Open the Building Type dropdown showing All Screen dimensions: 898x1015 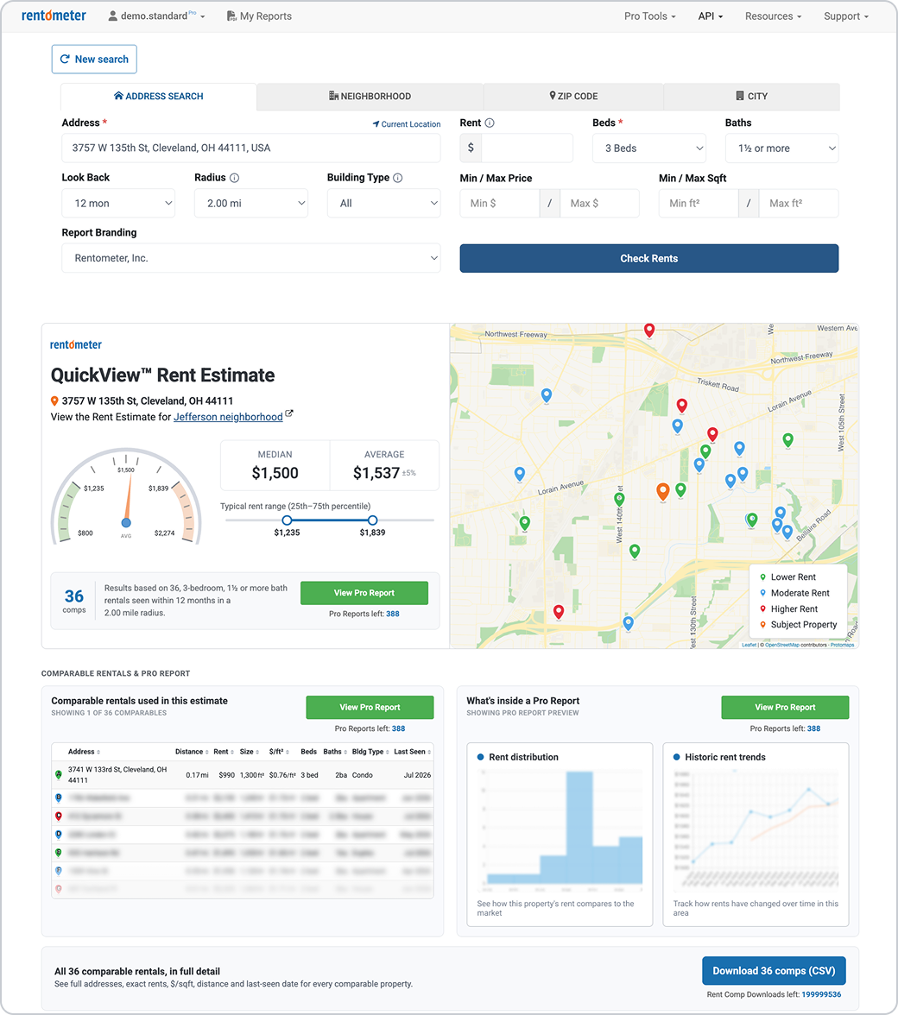coord(384,204)
